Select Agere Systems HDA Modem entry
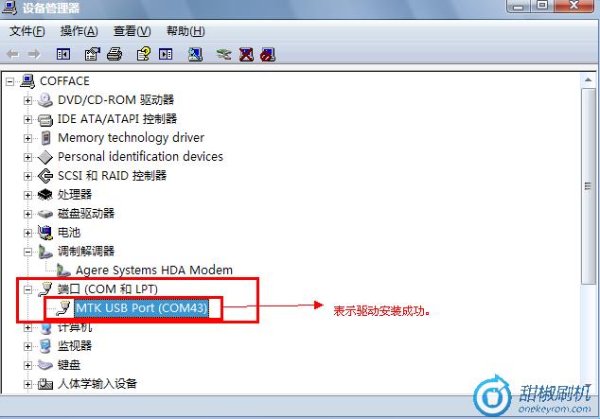This screenshot has width=600, height=419. 154,270
